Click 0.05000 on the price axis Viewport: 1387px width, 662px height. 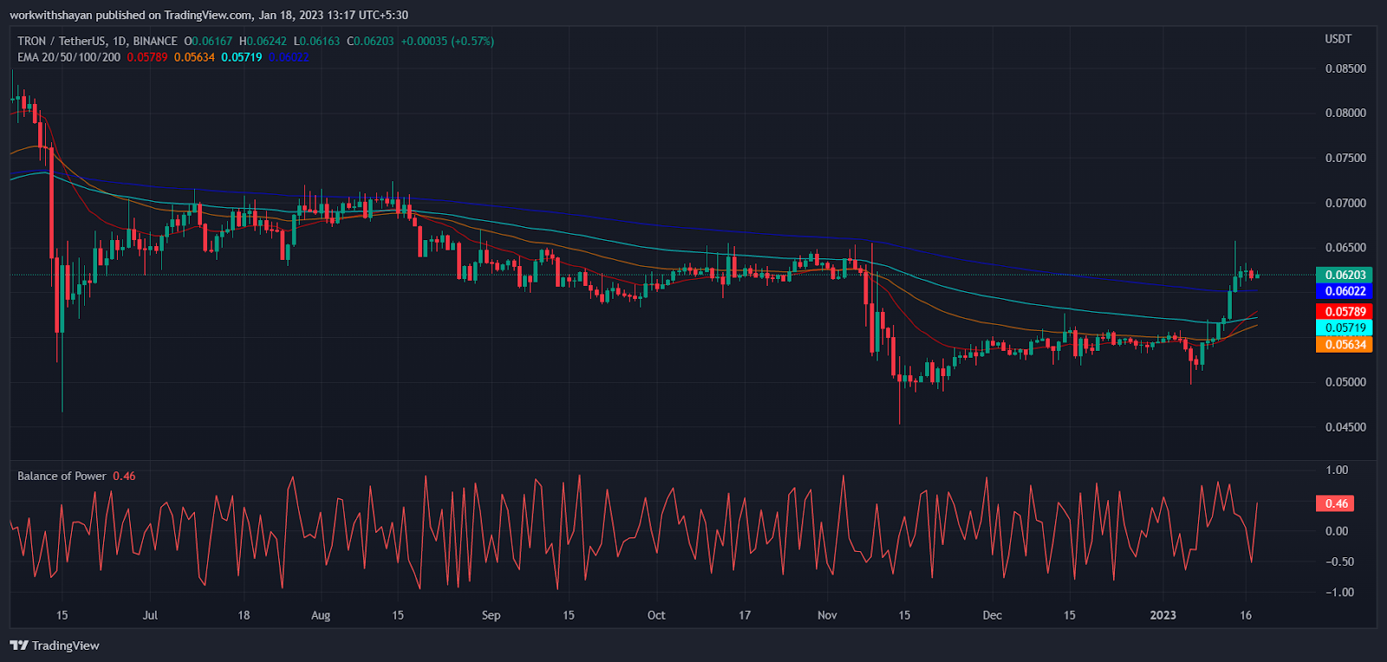[x=1345, y=381]
